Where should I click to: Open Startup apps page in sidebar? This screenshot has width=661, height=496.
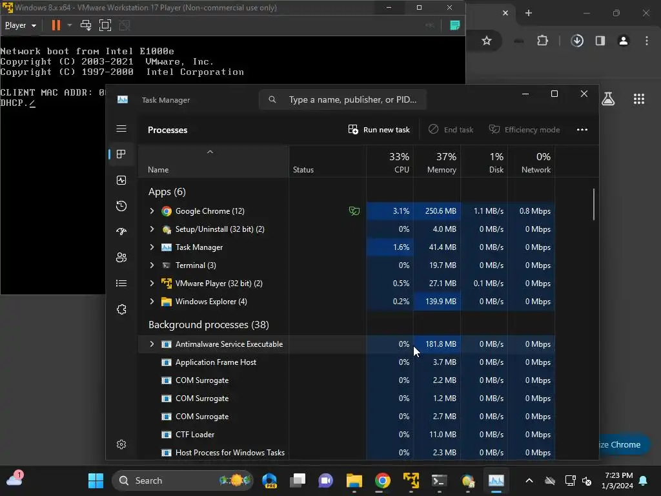[121, 232]
